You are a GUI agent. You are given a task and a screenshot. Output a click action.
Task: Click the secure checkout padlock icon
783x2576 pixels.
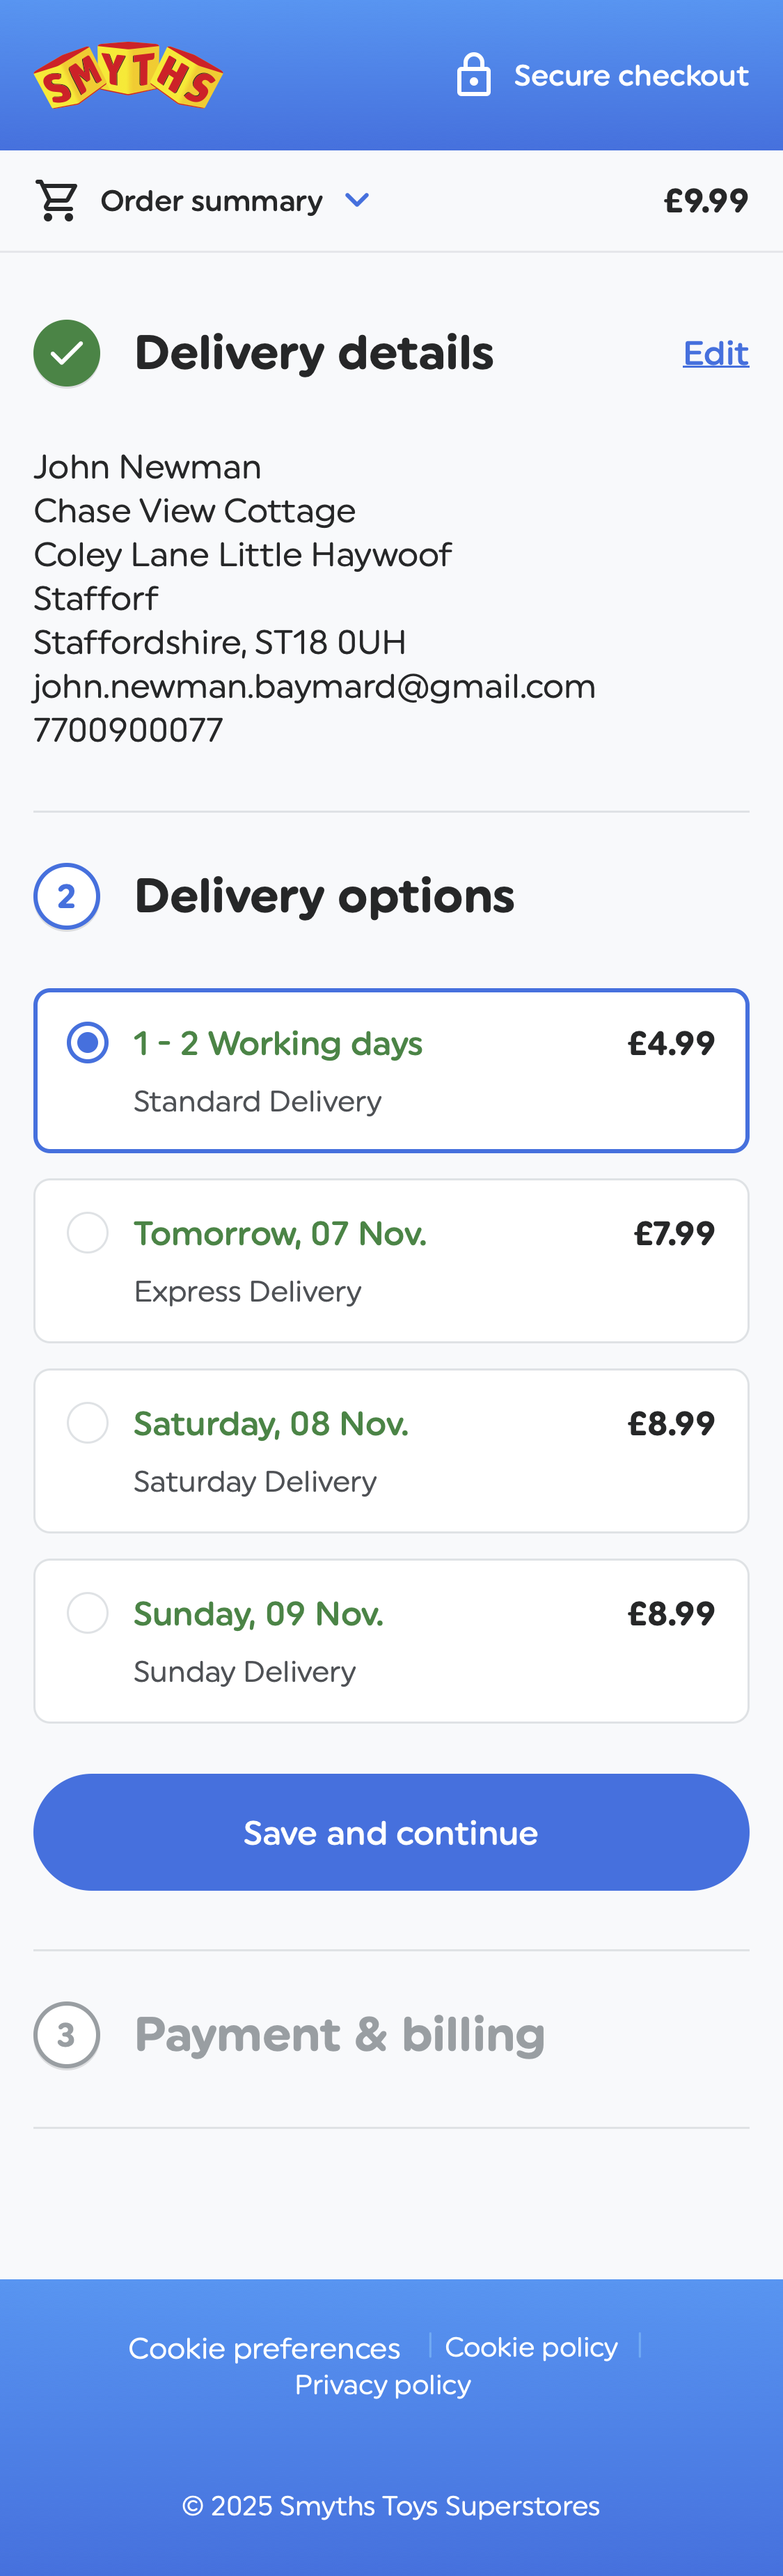tap(474, 73)
